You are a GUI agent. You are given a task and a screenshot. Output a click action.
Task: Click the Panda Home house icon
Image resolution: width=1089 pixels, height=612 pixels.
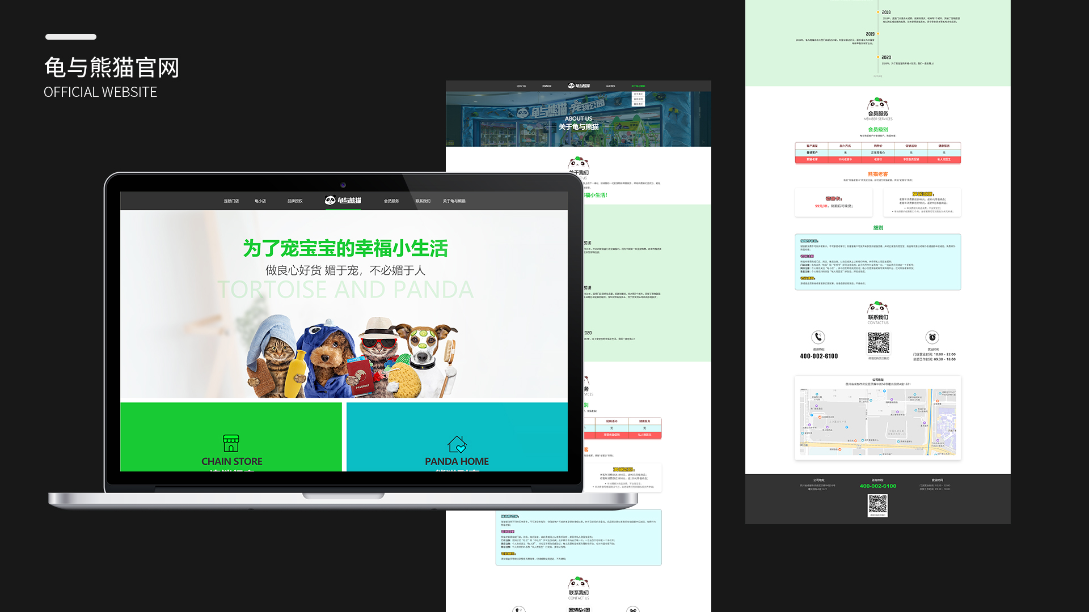pyautogui.click(x=457, y=444)
